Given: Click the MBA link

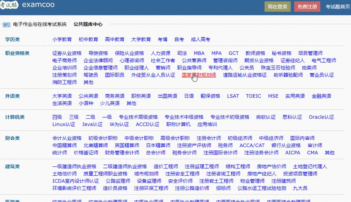Looking at the screenshot, I should tap(199, 53).
